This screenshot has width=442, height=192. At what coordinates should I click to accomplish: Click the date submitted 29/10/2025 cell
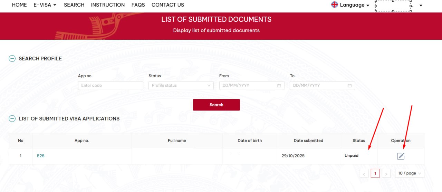point(308,156)
